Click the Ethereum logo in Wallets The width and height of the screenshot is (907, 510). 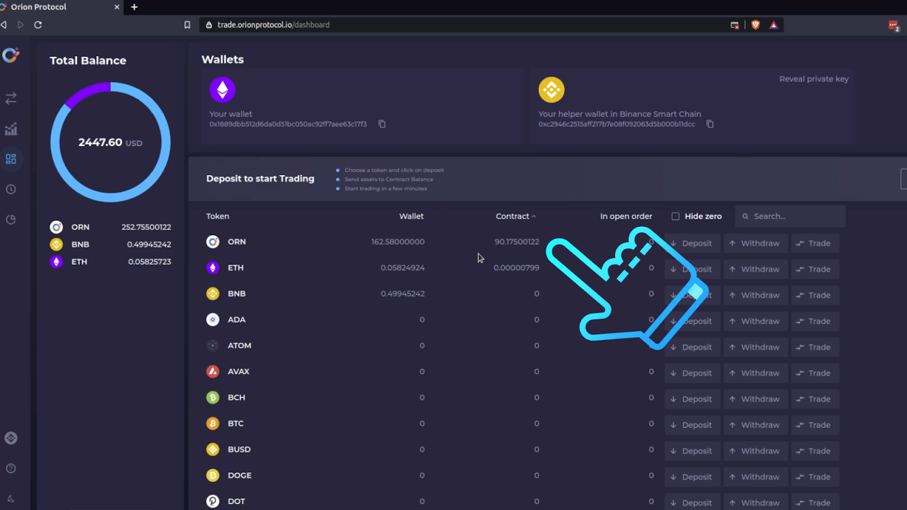222,90
